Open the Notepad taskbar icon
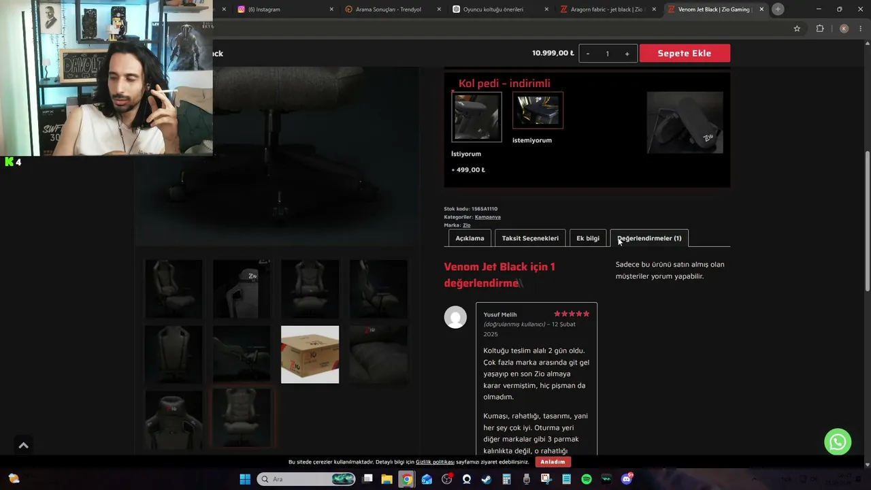Image resolution: width=871 pixels, height=490 pixels. [x=566, y=479]
